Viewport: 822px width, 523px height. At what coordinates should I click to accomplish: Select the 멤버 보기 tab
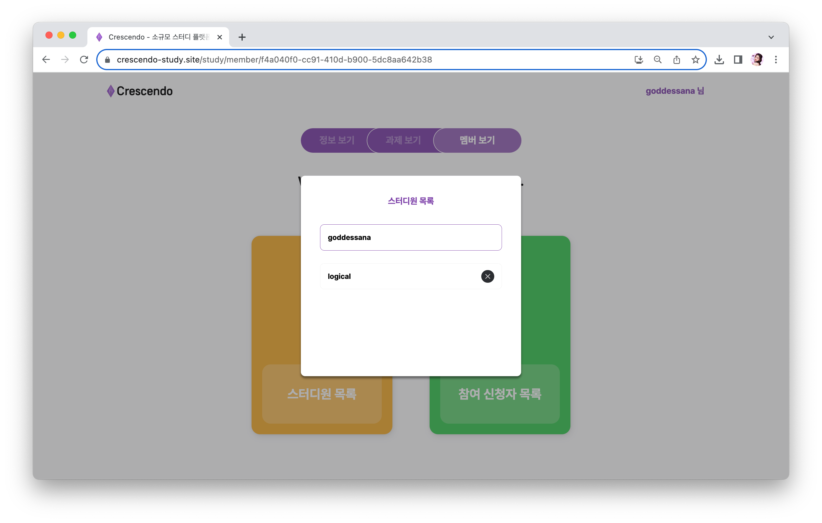click(x=477, y=140)
